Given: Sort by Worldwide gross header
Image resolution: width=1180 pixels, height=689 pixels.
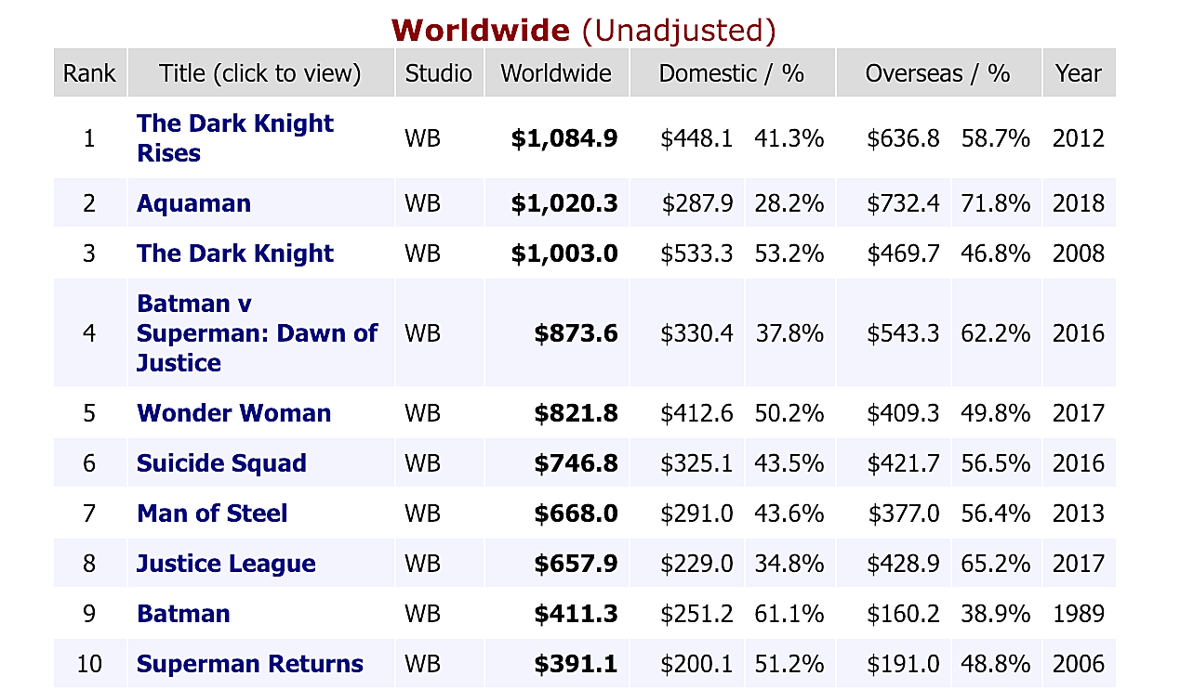Looking at the screenshot, I should pyautogui.click(x=556, y=73).
